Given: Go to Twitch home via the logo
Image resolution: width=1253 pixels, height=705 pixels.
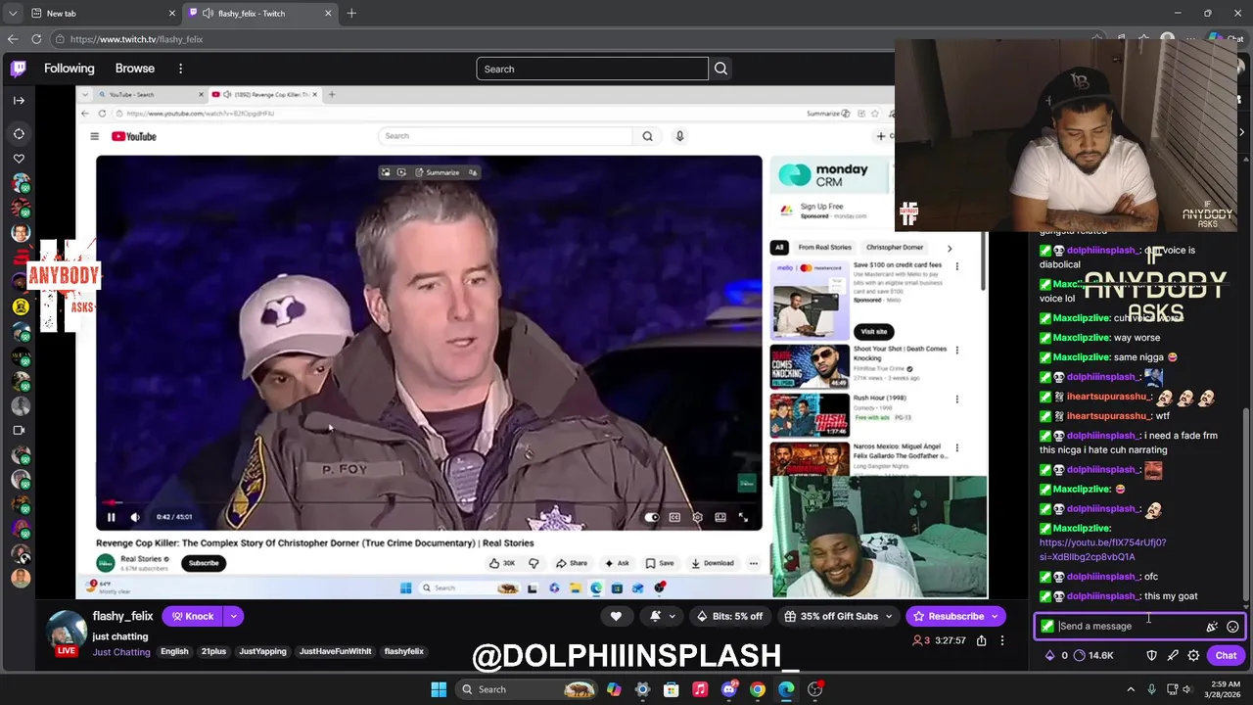Looking at the screenshot, I should (x=19, y=69).
